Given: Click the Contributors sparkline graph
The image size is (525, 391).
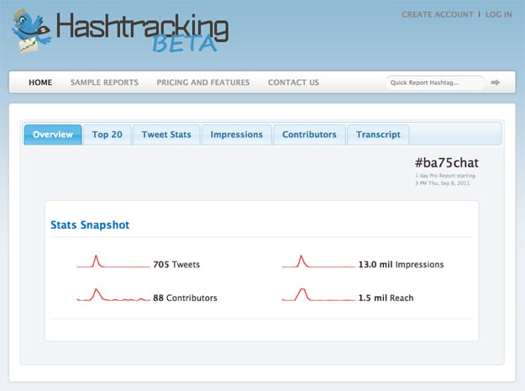Looking at the screenshot, I should click(113, 296).
